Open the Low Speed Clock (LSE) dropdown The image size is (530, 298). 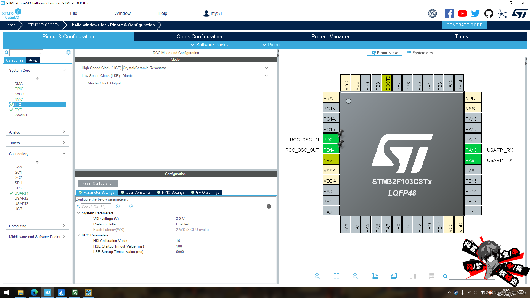266,76
